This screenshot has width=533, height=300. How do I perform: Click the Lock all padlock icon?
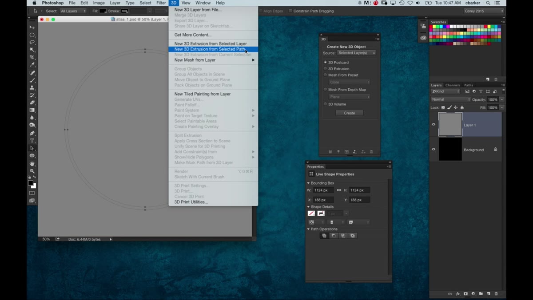click(x=462, y=107)
